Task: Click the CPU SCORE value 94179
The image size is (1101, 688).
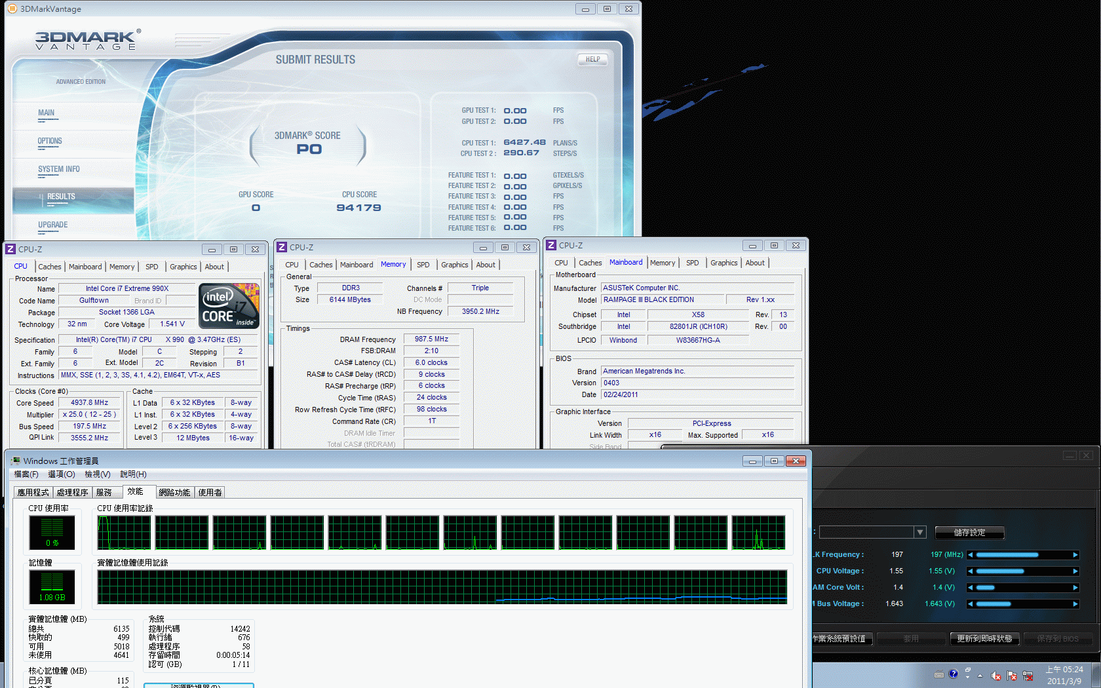Action: [358, 208]
